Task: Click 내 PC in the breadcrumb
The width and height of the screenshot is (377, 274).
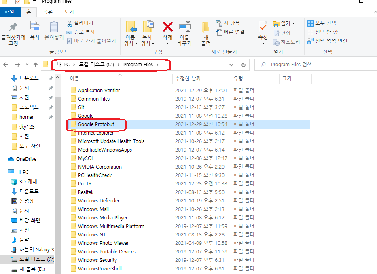Action: [x=63, y=65]
